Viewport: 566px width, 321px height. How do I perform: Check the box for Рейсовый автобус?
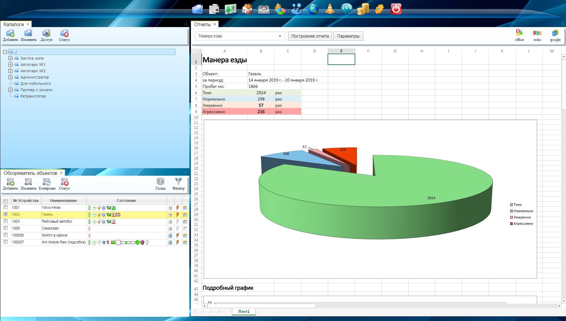[x=5, y=221]
